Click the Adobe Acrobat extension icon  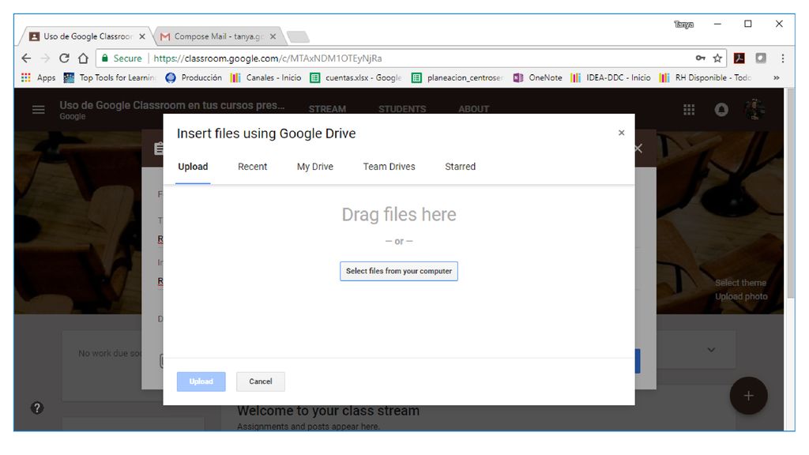click(x=739, y=58)
